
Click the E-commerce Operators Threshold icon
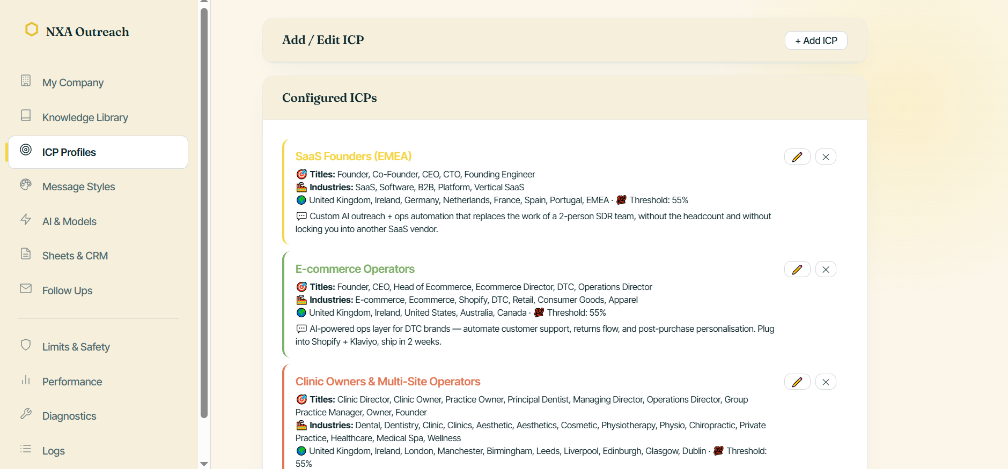(x=539, y=312)
